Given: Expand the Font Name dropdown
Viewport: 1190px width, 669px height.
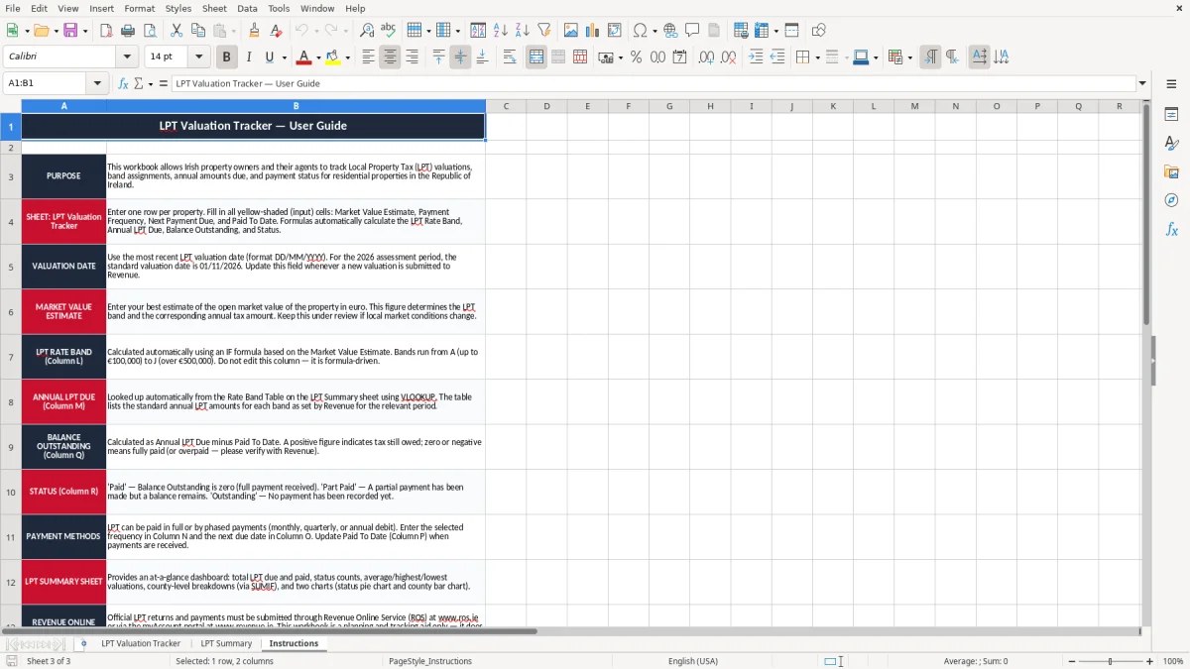Looking at the screenshot, I should coord(126,57).
